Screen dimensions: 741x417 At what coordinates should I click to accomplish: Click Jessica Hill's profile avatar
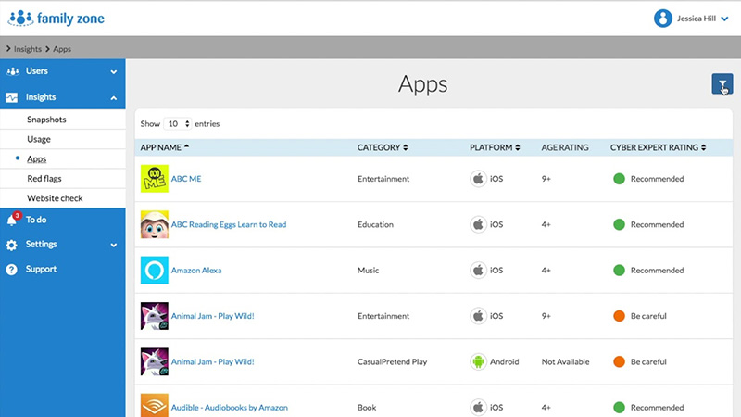pos(662,18)
